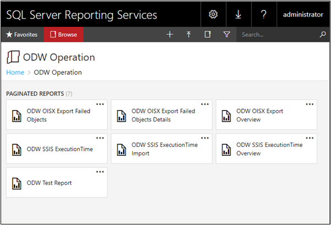This screenshot has width=331, height=225.
Task: Open the settings gear menu
Action: [x=213, y=14]
